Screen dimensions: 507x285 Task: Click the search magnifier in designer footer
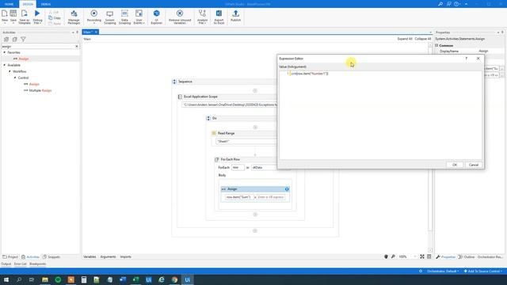coord(393,256)
